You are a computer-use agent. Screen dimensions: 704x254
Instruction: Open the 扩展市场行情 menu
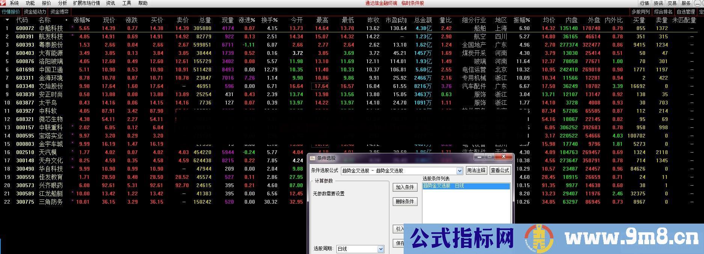click(87, 3)
